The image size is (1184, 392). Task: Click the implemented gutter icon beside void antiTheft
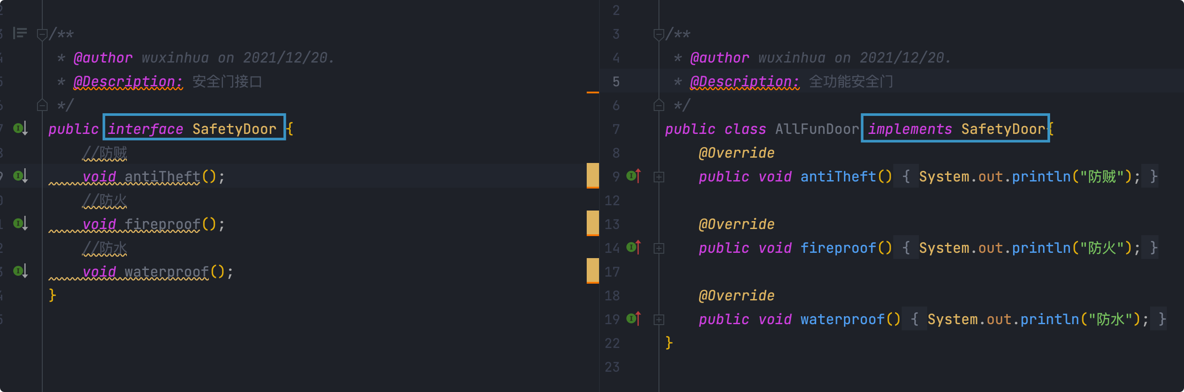21,176
